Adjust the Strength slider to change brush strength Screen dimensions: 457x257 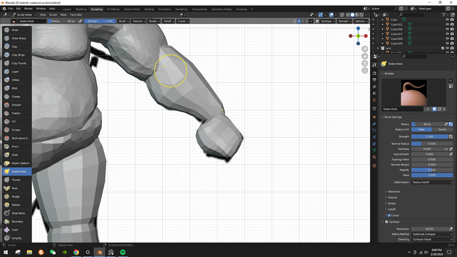(100, 21)
